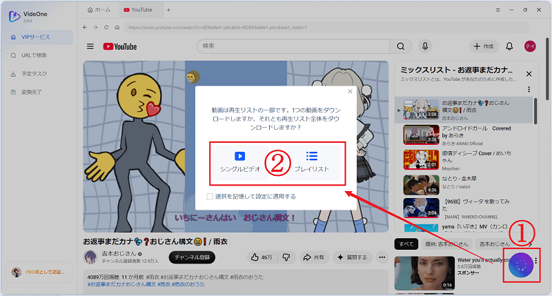Check 選択を記憶して設定に適用する checkbox
The width and height of the screenshot is (552, 296).
(x=210, y=197)
